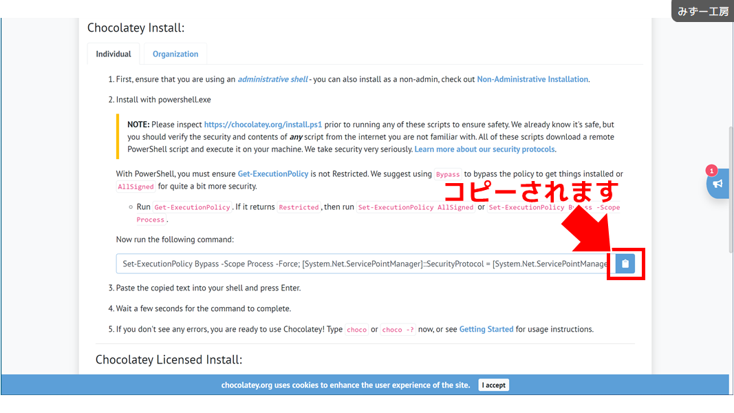The image size is (734, 413).
Task: Switch to the Organization tab
Action: [x=175, y=54]
